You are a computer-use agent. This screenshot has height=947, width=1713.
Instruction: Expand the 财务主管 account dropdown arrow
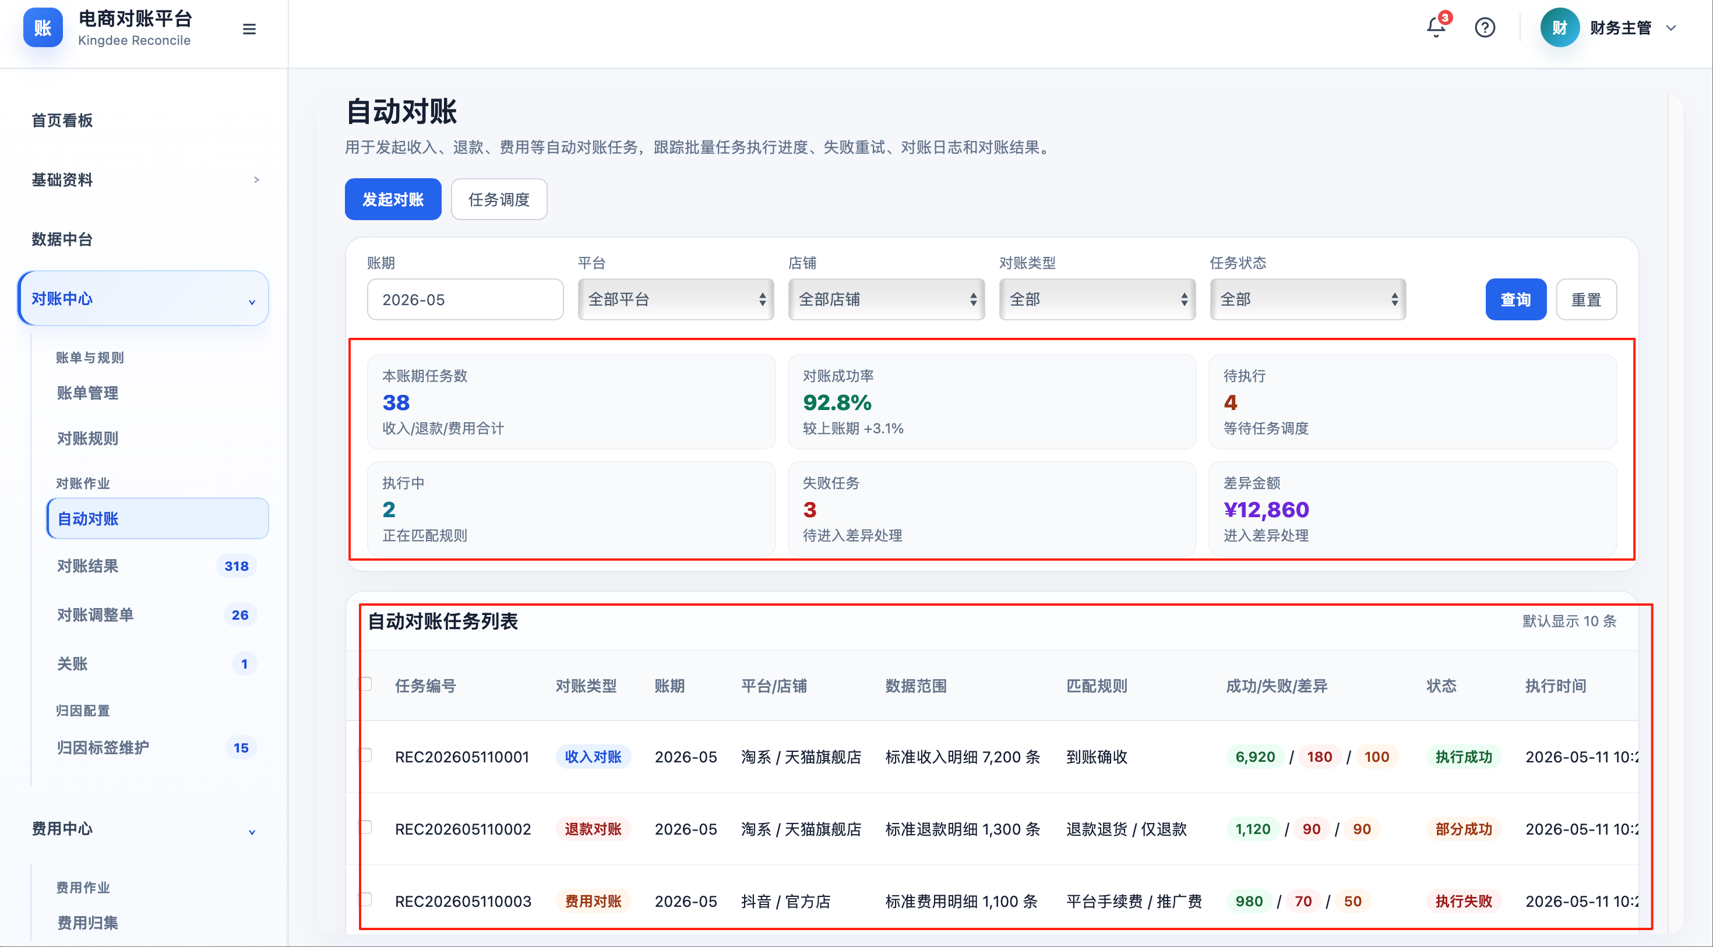coord(1671,28)
